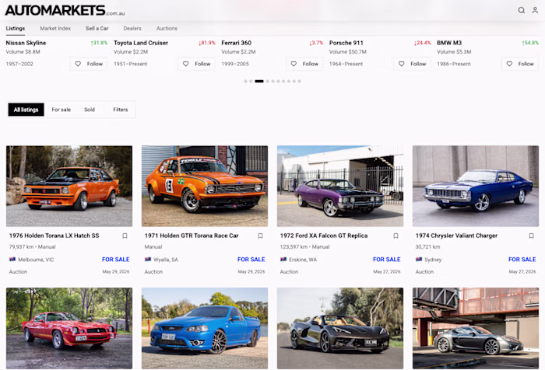Open the blue Ford ute listing photo
Image resolution: width=545 pixels, height=370 pixels.
pyautogui.click(x=205, y=328)
